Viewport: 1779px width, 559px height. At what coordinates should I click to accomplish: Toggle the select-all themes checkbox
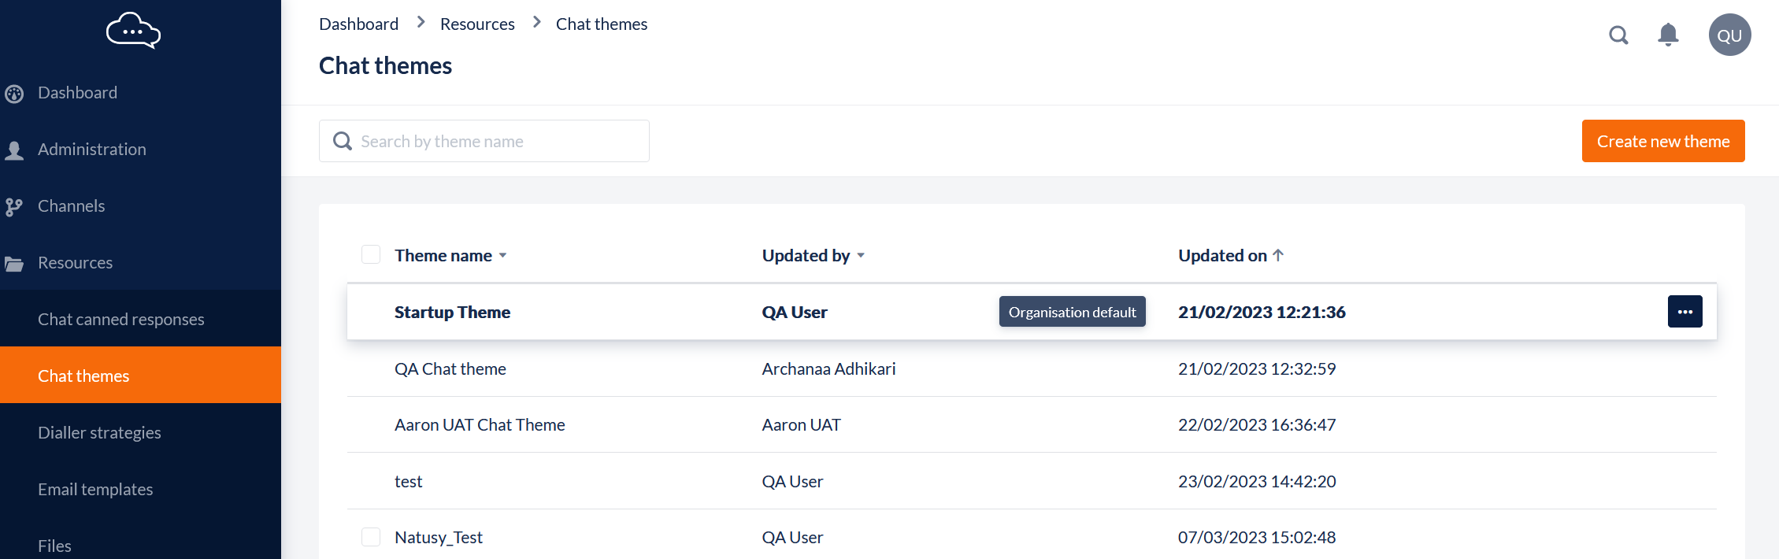tap(371, 255)
